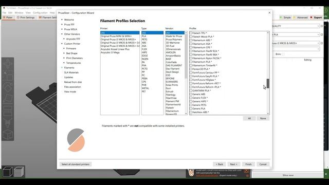Click the Finish button

(x=248, y=164)
